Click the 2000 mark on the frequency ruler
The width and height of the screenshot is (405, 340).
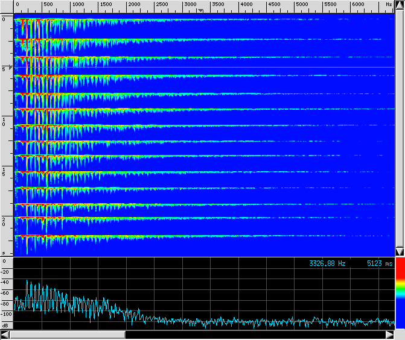pos(134,5)
